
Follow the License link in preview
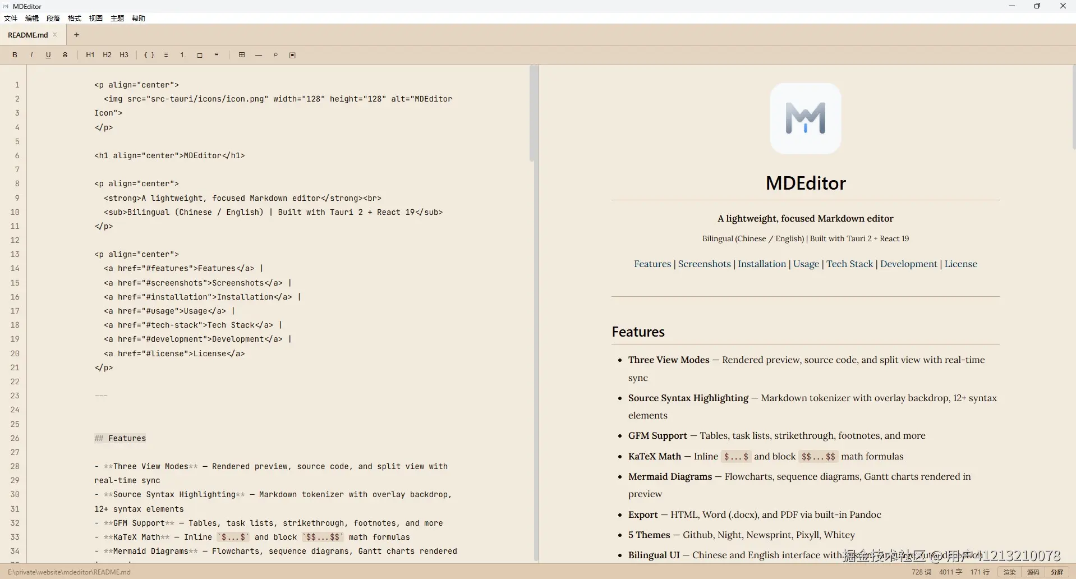click(960, 264)
